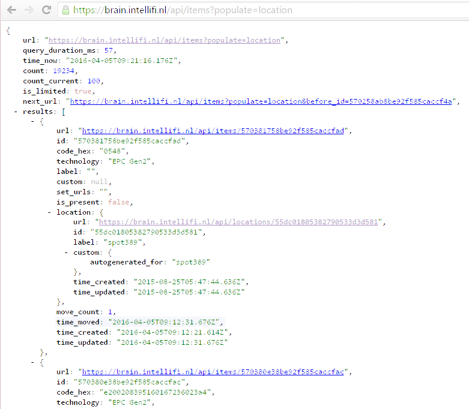Viewport: 469px width, 409px height.
Task: Collapse the custom object inside location
Action: (66, 252)
